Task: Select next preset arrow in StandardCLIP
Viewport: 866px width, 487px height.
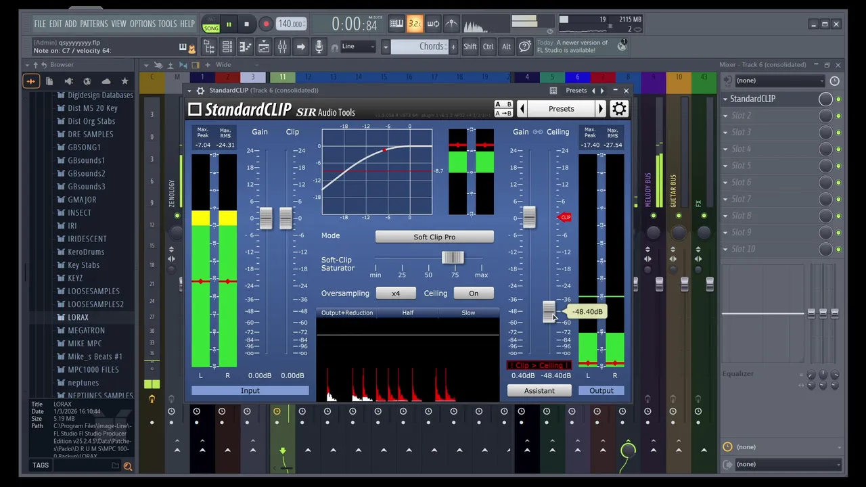Action: (600, 109)
